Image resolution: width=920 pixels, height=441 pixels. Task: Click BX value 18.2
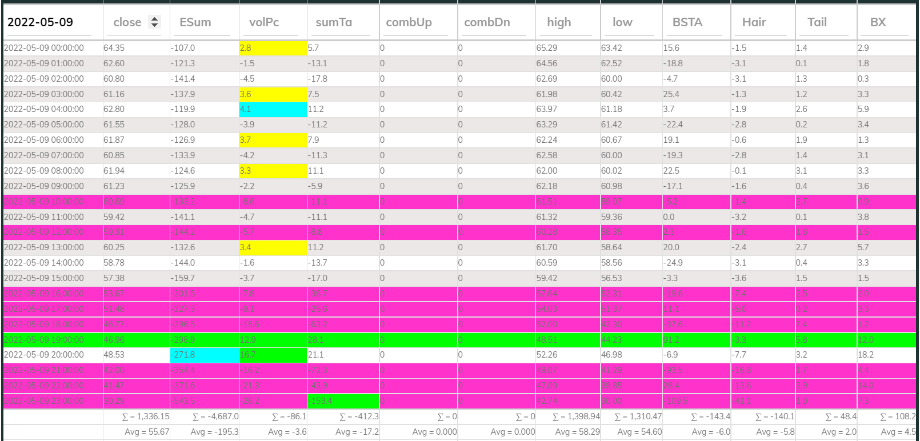[866, 355]
